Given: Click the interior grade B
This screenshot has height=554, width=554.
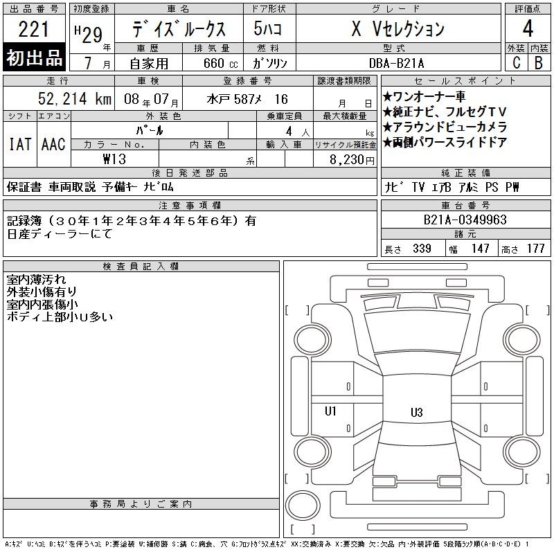Looking at the screenshot, I should pos(539,63).
